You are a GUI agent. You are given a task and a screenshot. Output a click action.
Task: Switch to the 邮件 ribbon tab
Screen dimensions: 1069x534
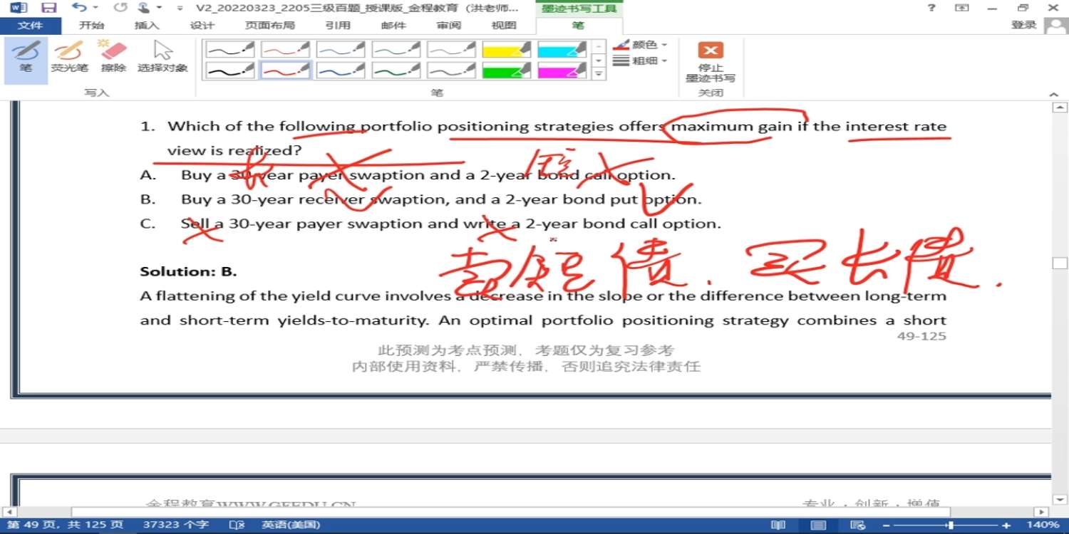pos(393,26)
